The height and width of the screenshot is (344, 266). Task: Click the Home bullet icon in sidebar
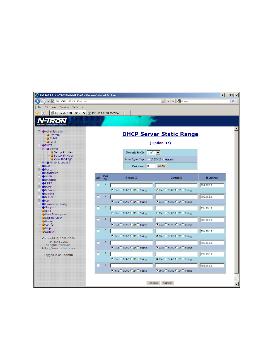pyautogui.click(x=43, y=221)
